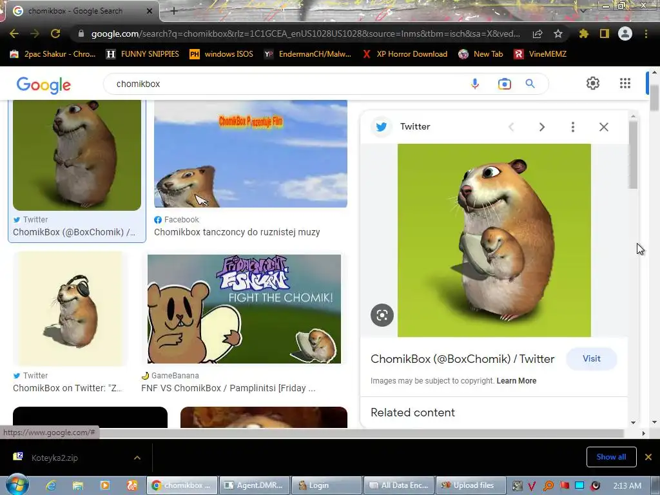Open the Learn More copyright link
The height and width of the screenshot is (495, 660).
(x=516, y=381)
